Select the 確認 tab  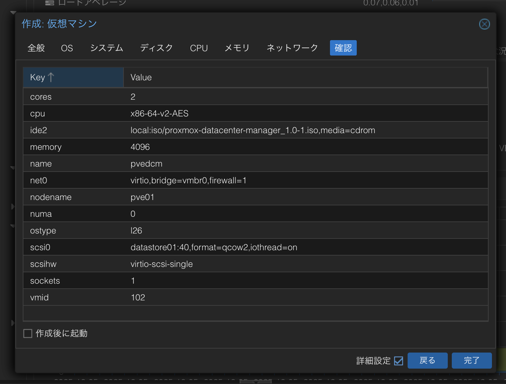343,48
